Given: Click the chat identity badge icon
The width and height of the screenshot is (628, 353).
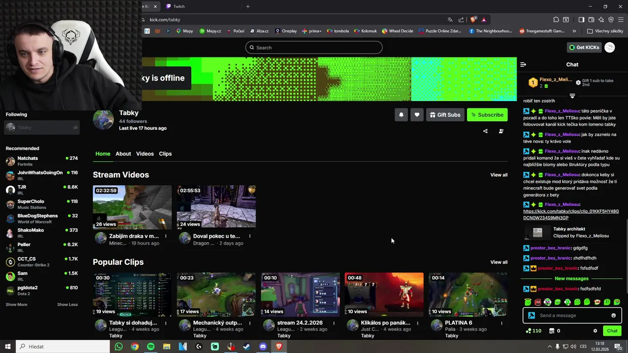Looking at the screenshot, I should (x=531, y=315).
